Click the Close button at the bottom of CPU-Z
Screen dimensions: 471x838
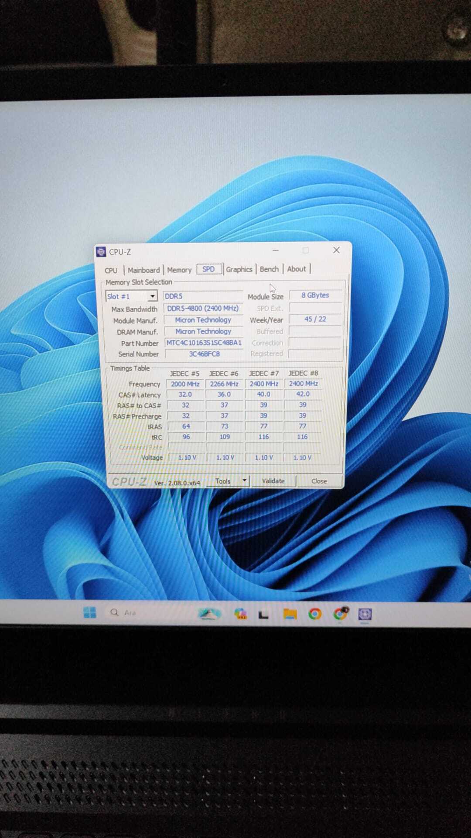coord(319,481)
